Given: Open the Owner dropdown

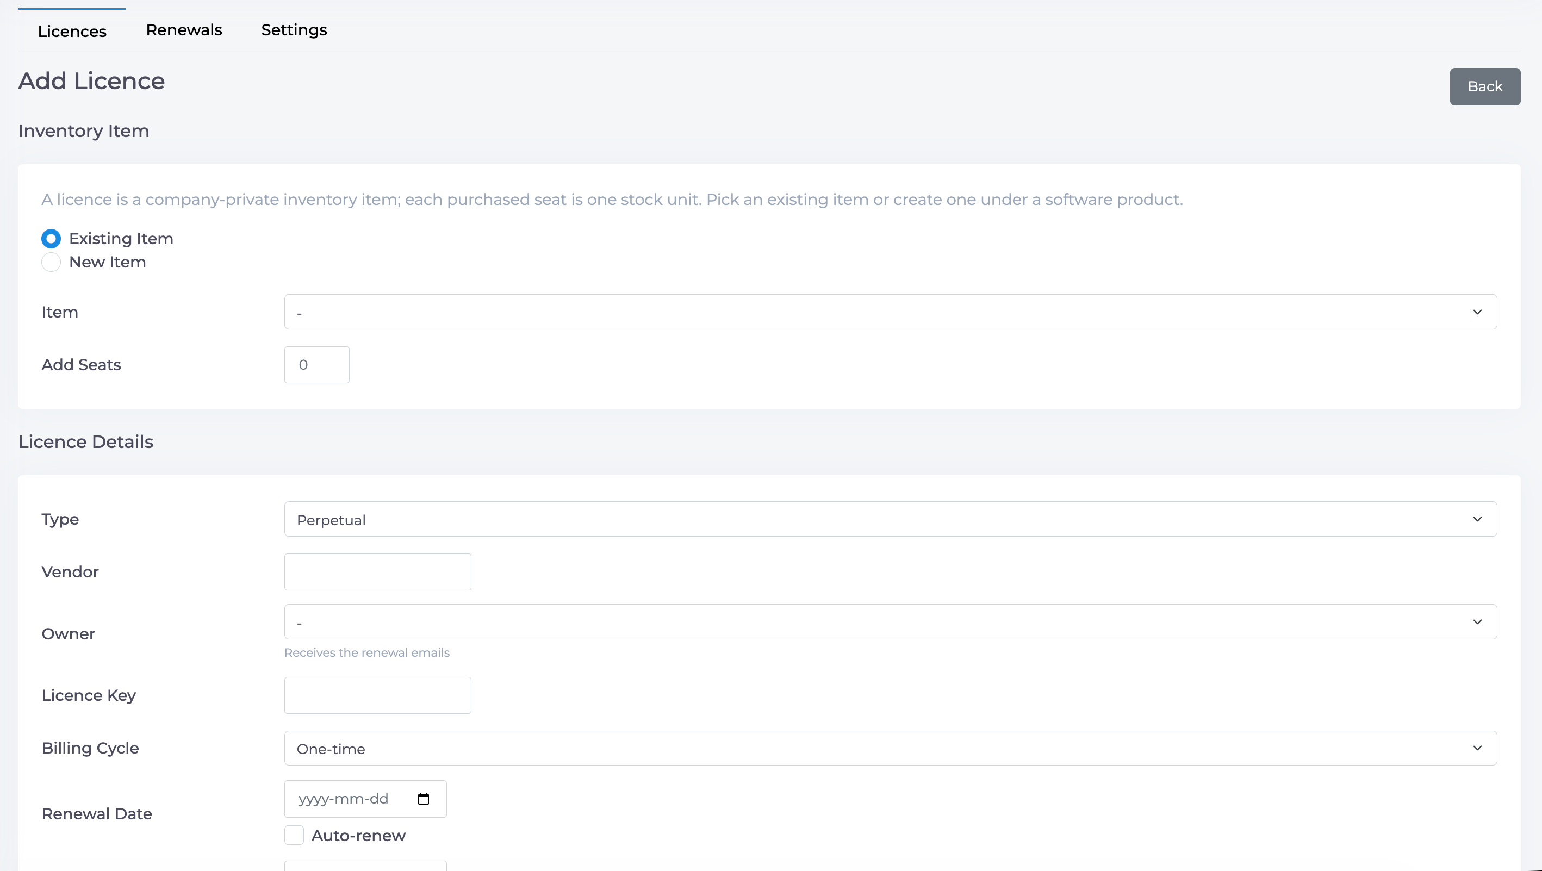Looking at the screenshot, I should click(890, 621).
